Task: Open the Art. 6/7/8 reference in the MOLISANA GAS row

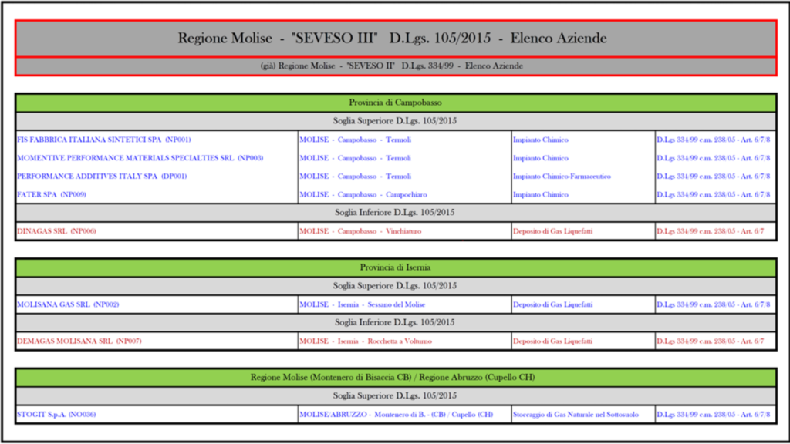Action: point(714,304)
